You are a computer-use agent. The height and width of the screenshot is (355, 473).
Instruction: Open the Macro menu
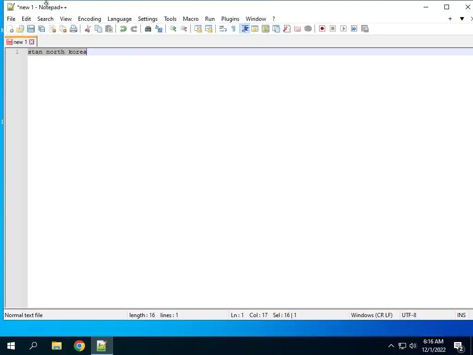coord(191,18)
